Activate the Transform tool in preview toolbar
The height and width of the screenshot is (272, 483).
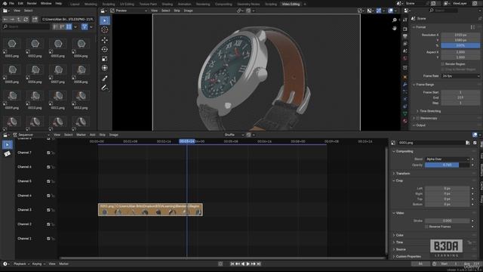point(105,68)
